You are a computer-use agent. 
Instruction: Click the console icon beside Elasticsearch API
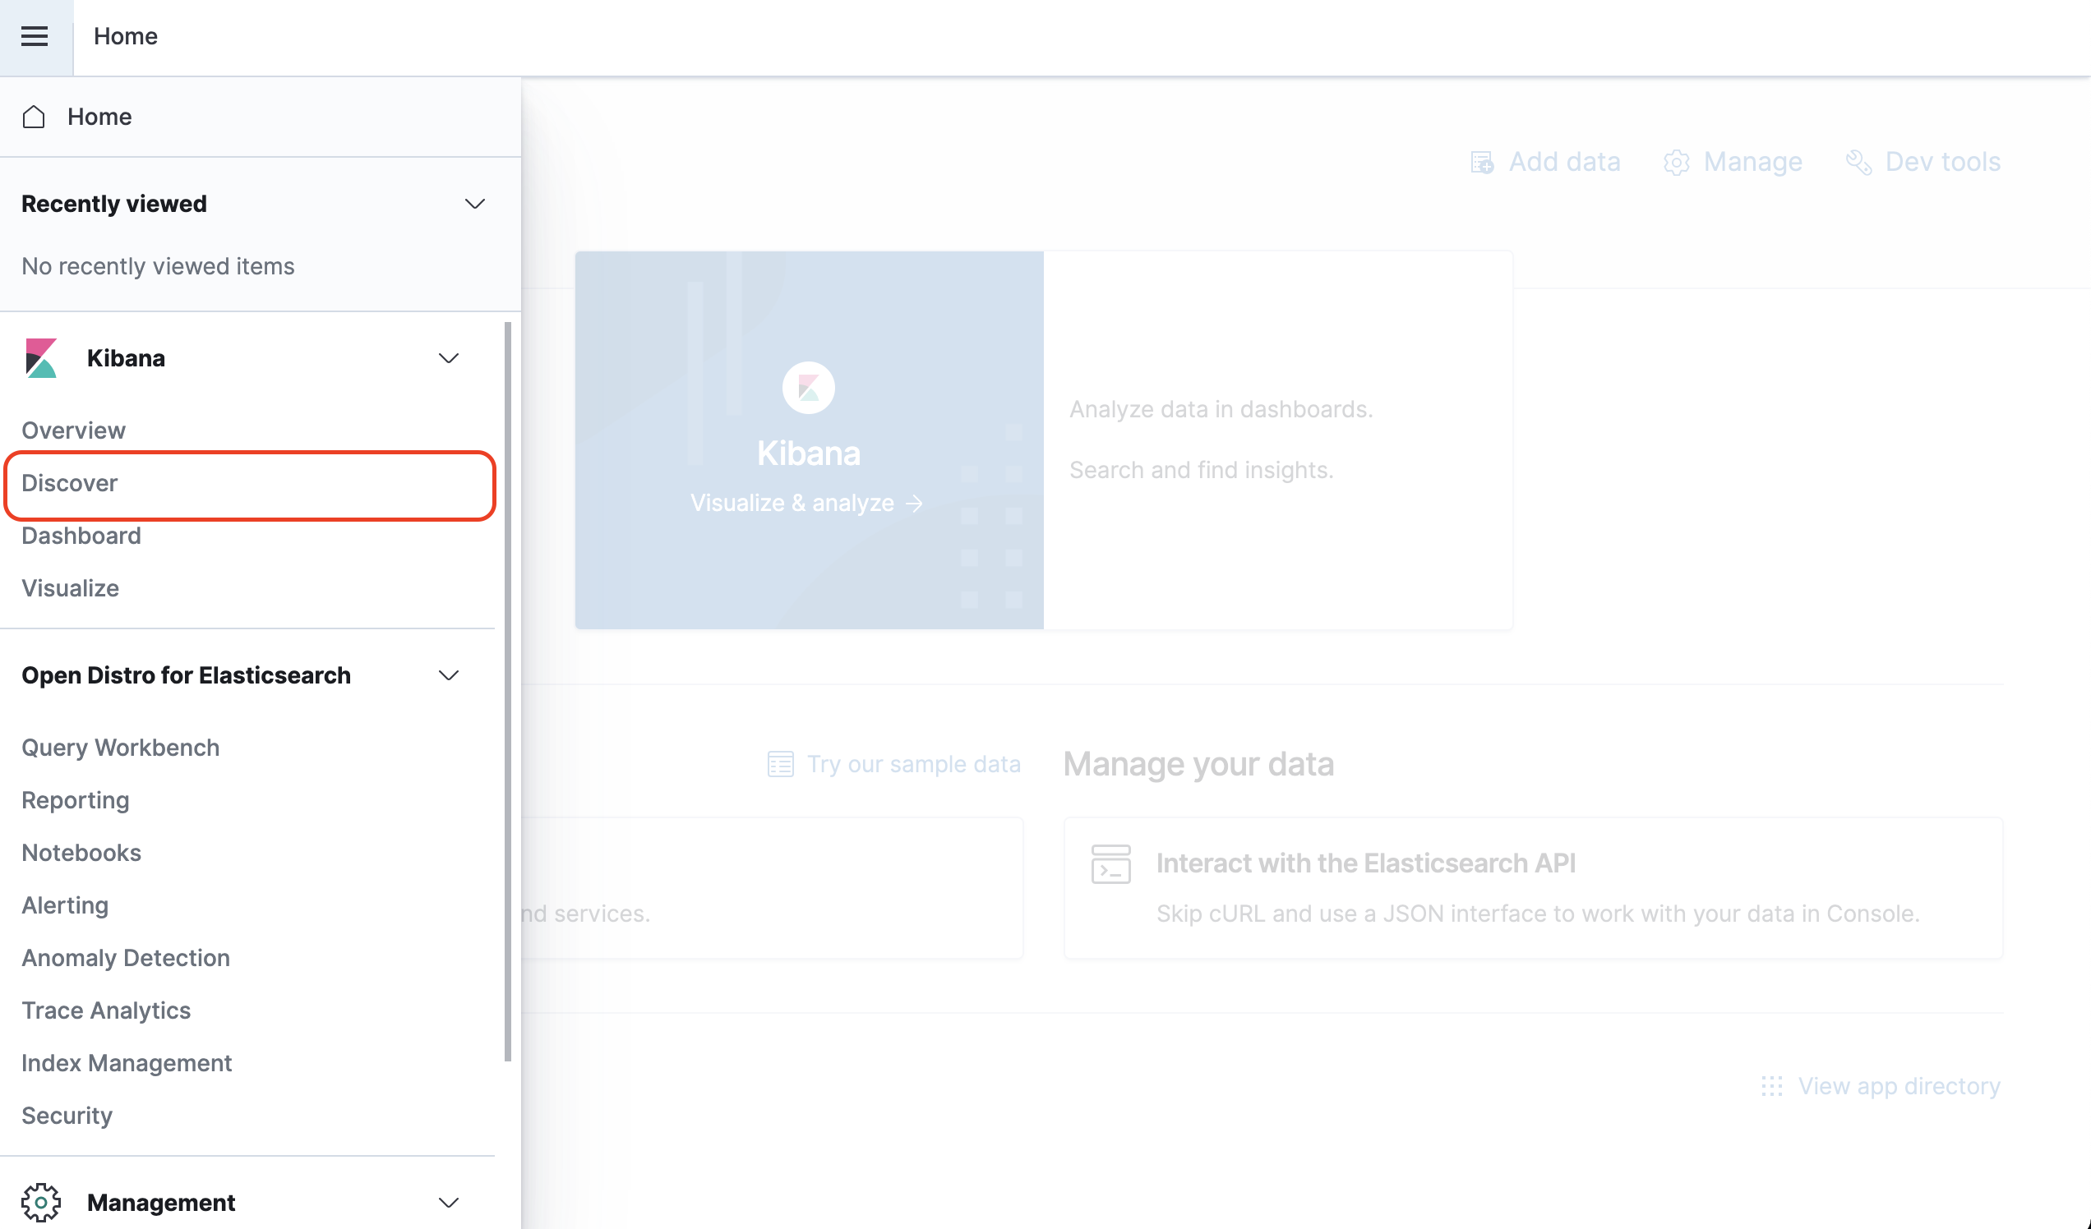click(1110, 864)
